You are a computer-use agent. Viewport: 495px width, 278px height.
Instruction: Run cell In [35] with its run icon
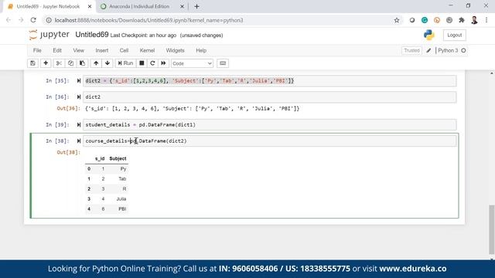tap(79, 81)
